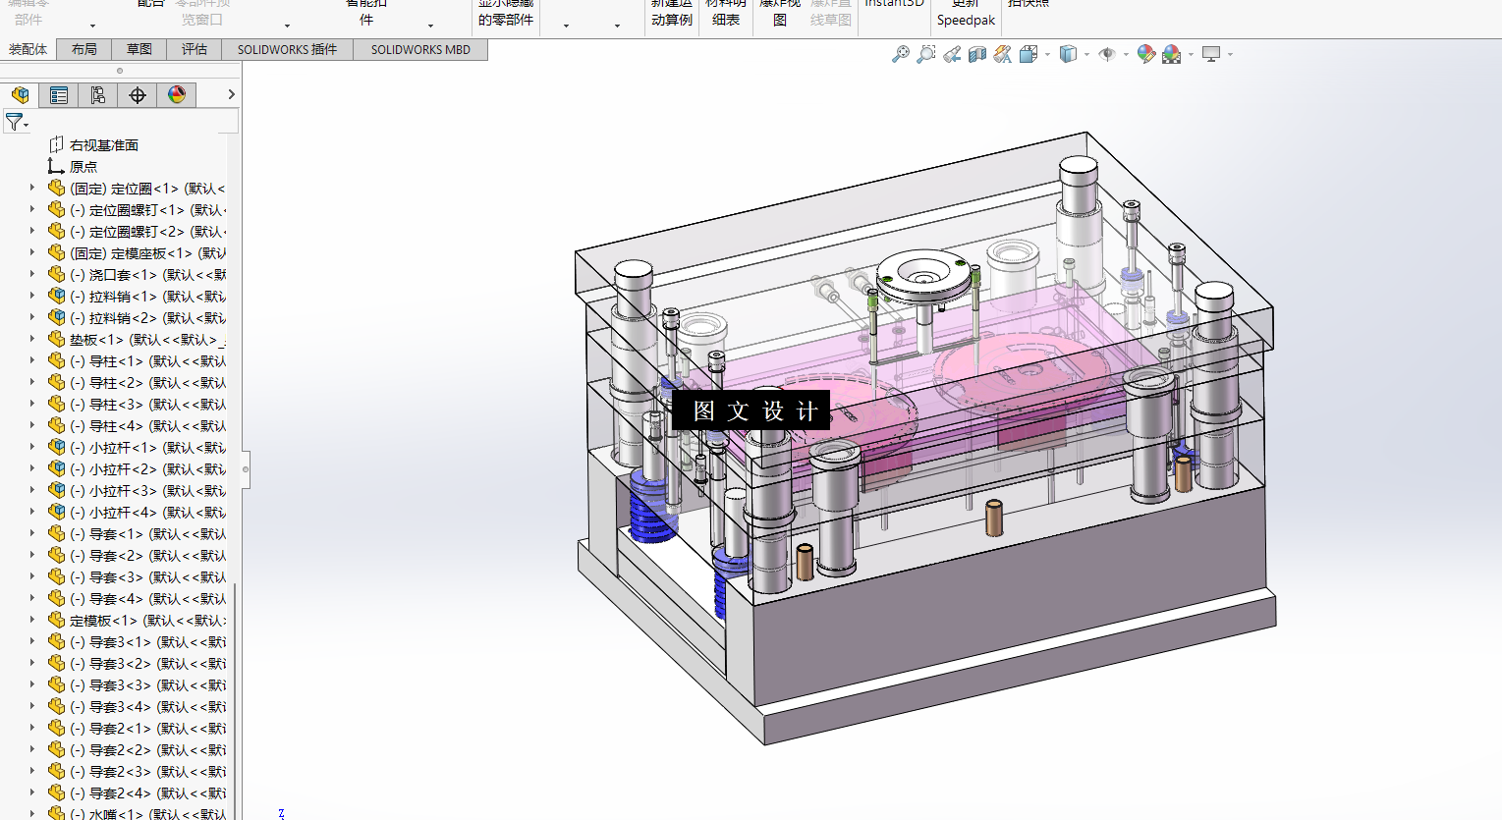Open the Hide/Show Items eye dropdown
Screen dimensions: 1502x820
point(1126,55)
